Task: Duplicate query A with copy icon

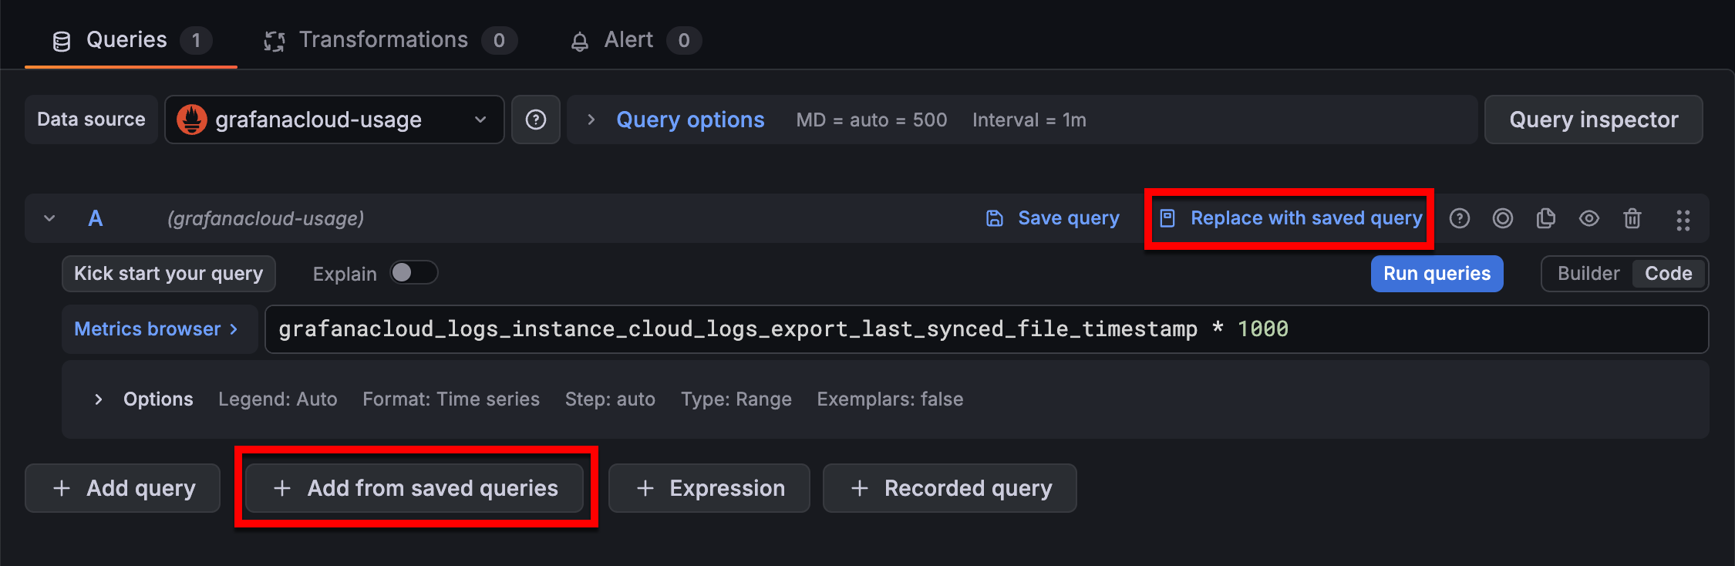Action: 1545,218
